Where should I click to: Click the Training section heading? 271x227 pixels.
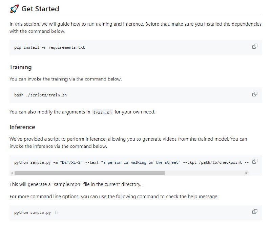[21, 67]
